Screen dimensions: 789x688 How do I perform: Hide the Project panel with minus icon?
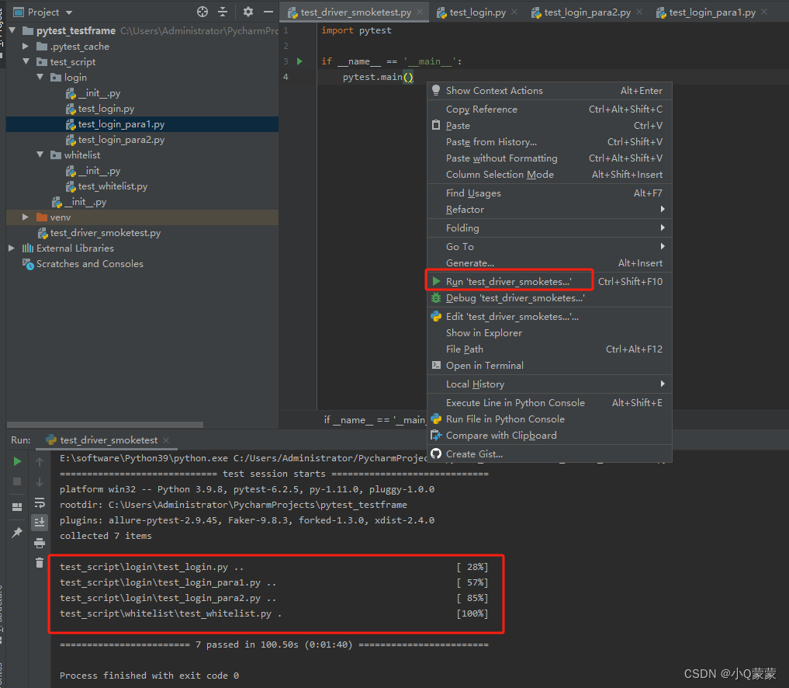[268, 12]
